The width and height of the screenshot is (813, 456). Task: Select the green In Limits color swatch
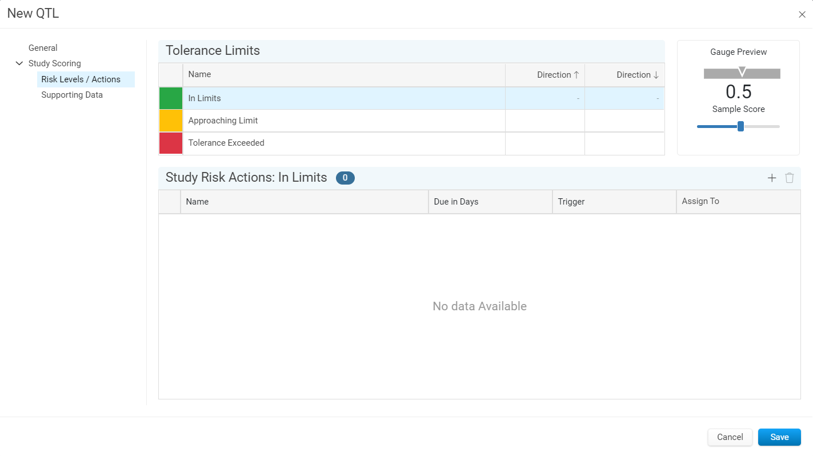tap(171, 98)
